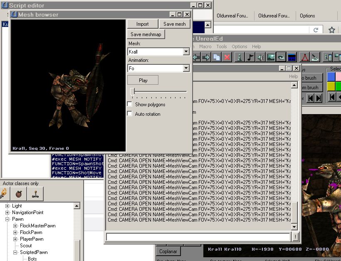Click the skip-to-next icon beside 'om brush'
The width and height of the screenshot is (341, 261).
click(x=319, y=98)
